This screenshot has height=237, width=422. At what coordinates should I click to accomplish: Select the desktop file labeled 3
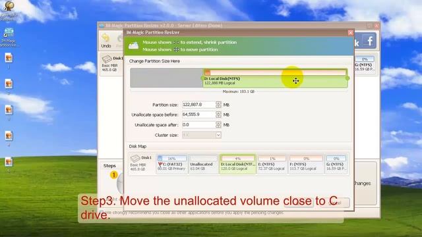coord(9,110)
